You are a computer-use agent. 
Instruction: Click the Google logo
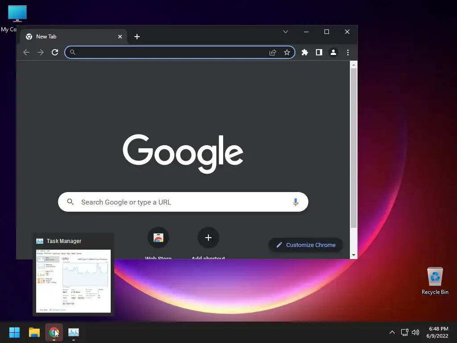click(183, 154)
